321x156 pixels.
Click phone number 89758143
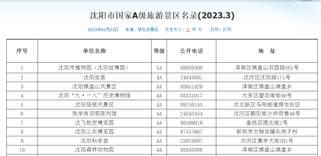pyautogui.click(x=191, y=105)
